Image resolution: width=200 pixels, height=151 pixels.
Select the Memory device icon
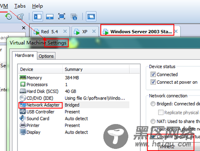pos(23,78)
